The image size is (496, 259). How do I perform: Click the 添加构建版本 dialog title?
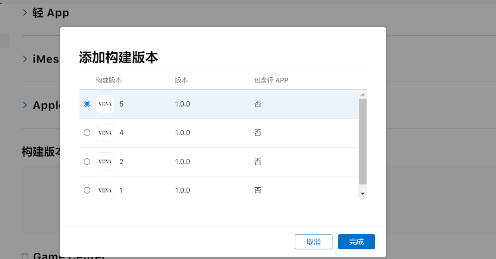[x=119, y=58]
